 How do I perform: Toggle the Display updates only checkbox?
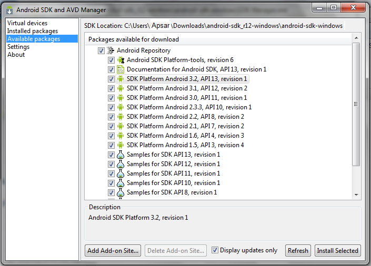point(215,250)
